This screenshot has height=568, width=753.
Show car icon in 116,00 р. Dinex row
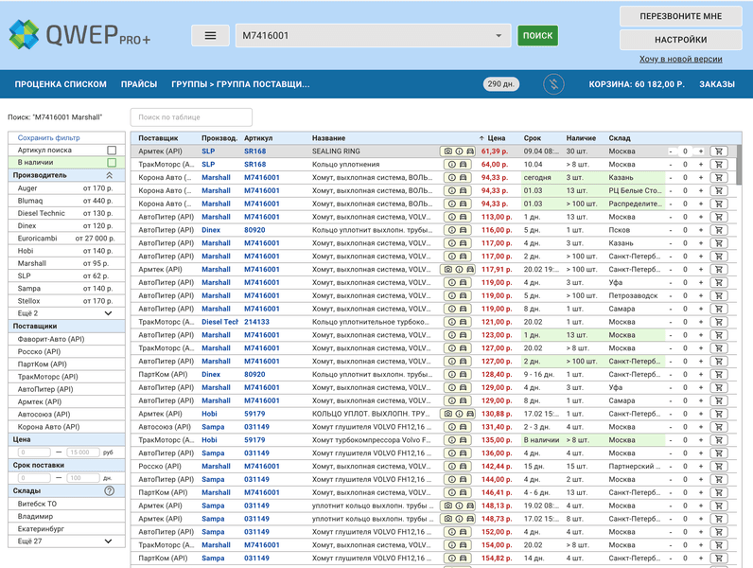pyautogui.click(x=464, y=230)
